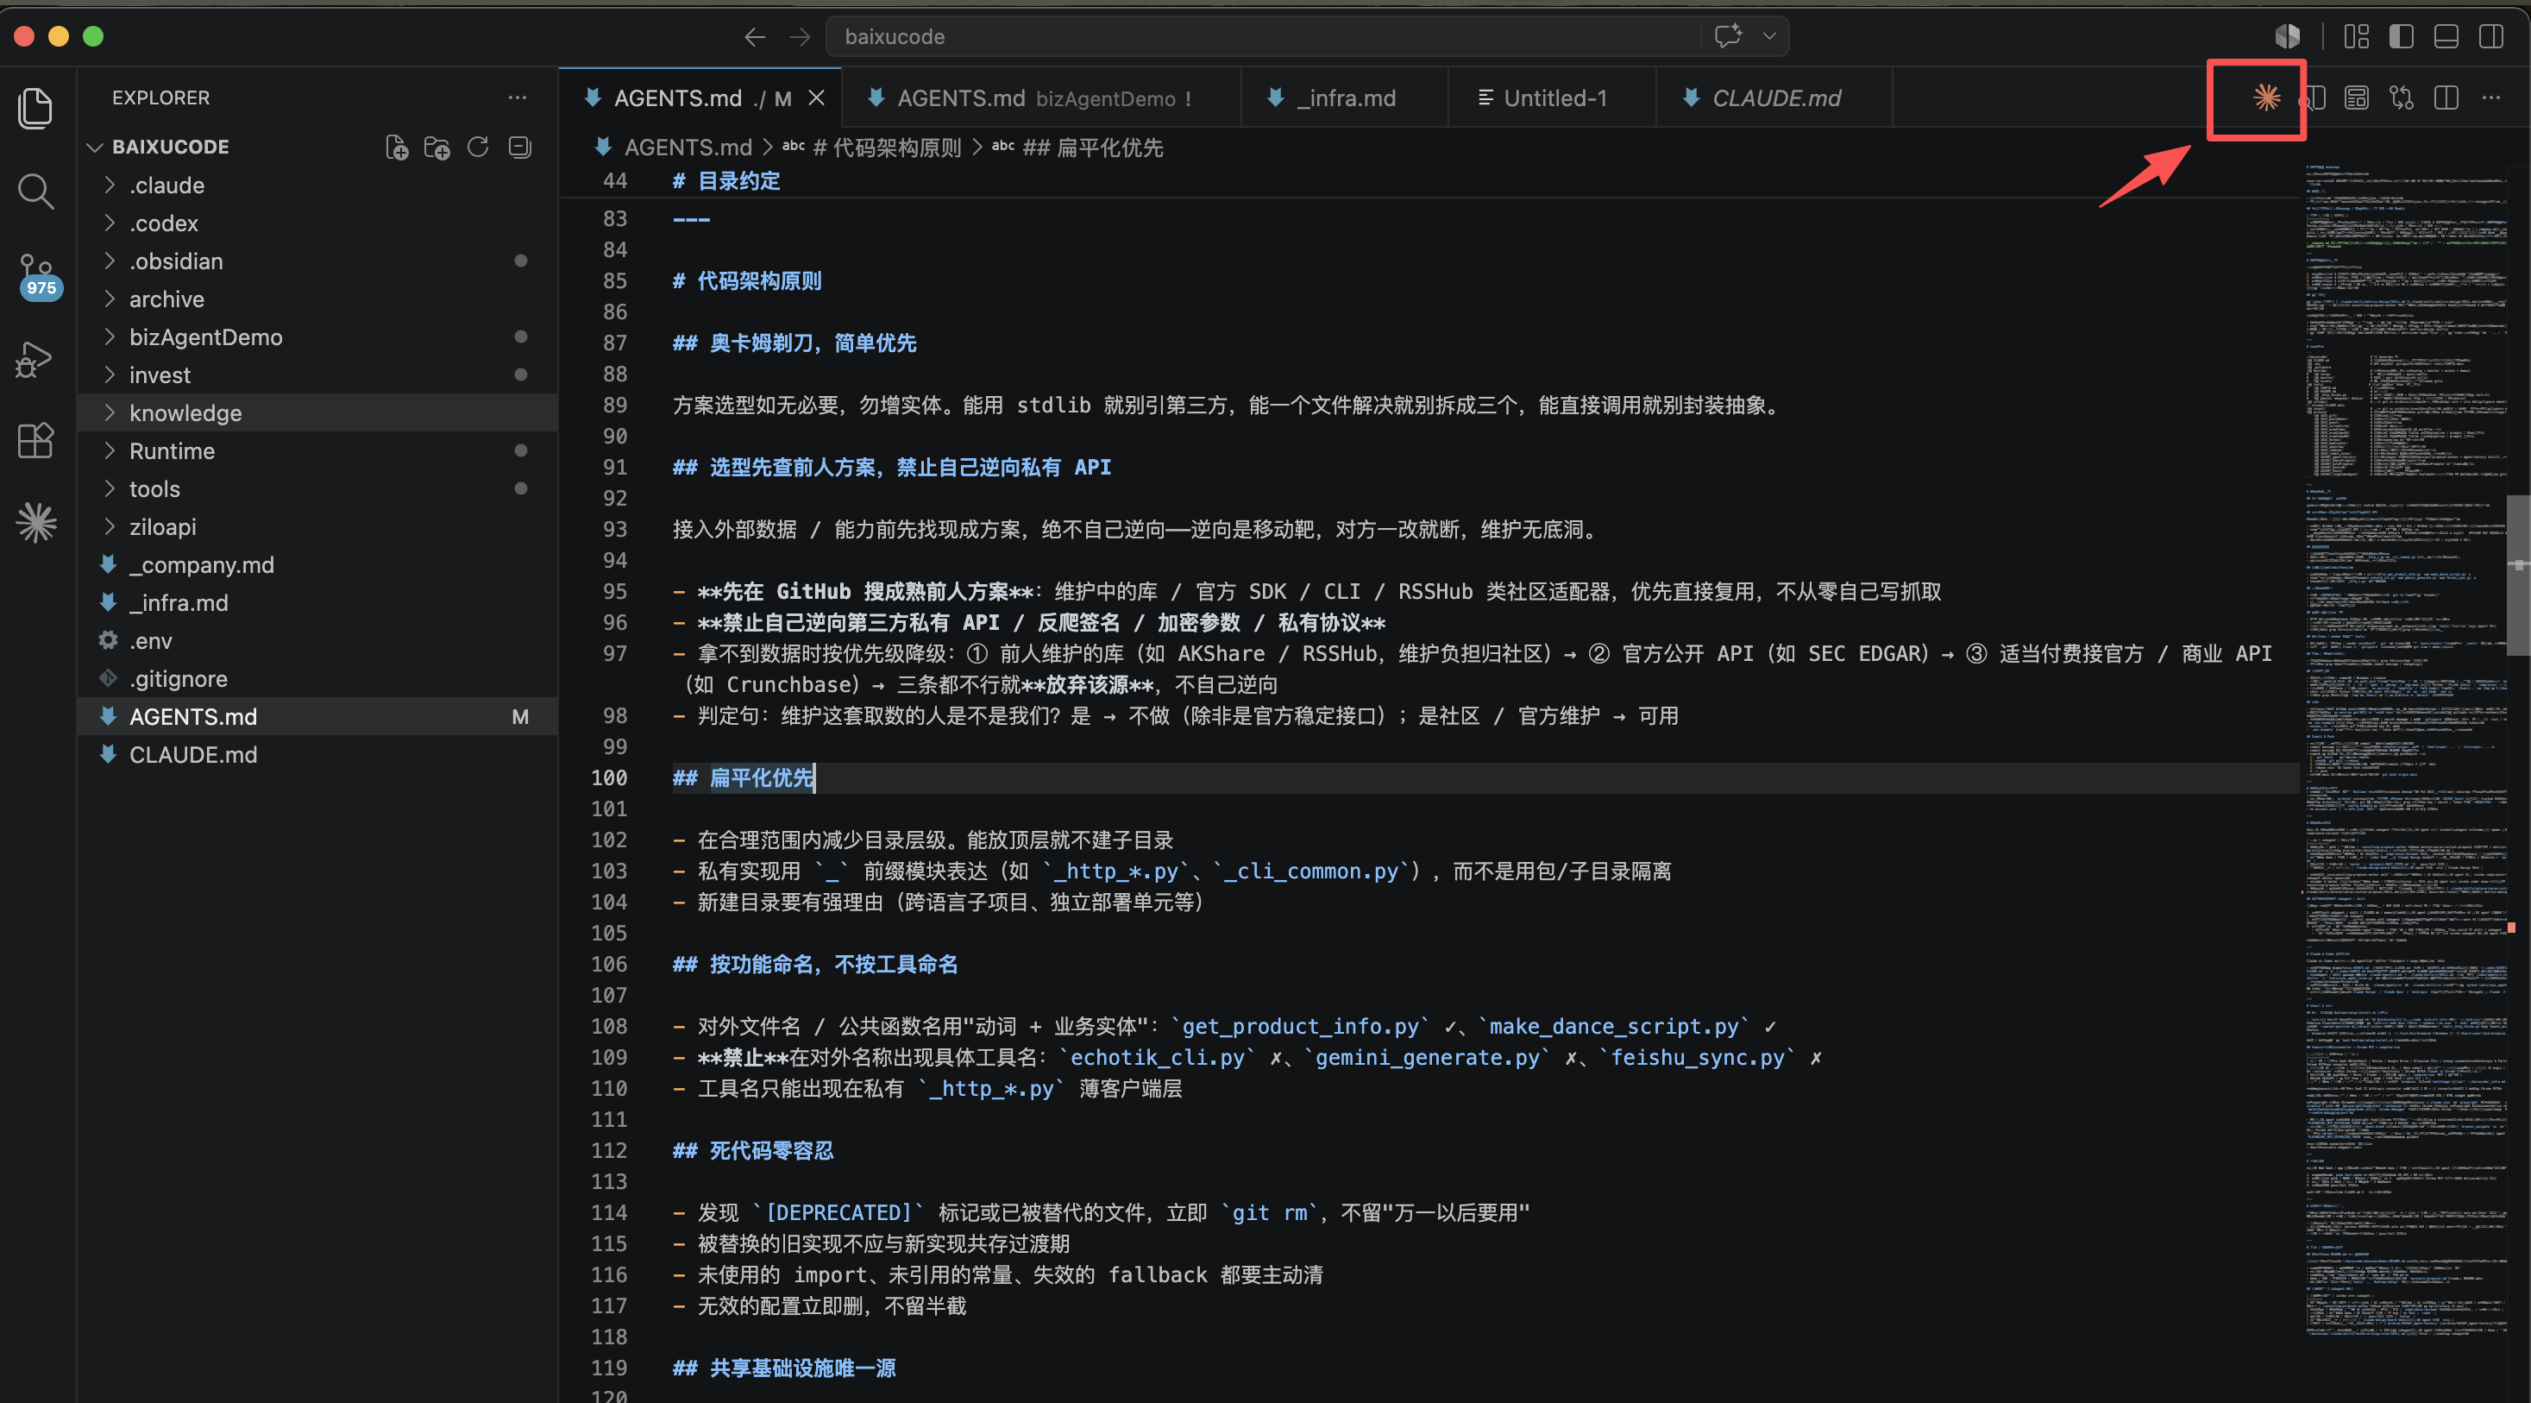Open markdown preview to the side

[x=2314, y=98]
